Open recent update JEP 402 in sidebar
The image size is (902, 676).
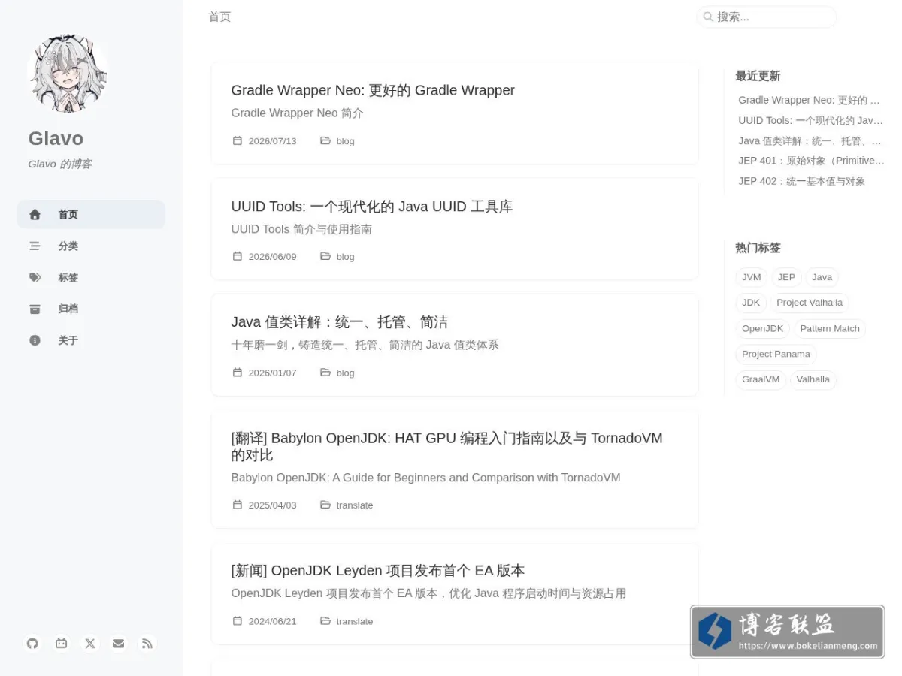point(802,181)
